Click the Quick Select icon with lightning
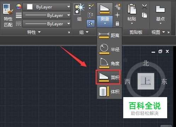176x127 pixels. (x=118, y=7)
